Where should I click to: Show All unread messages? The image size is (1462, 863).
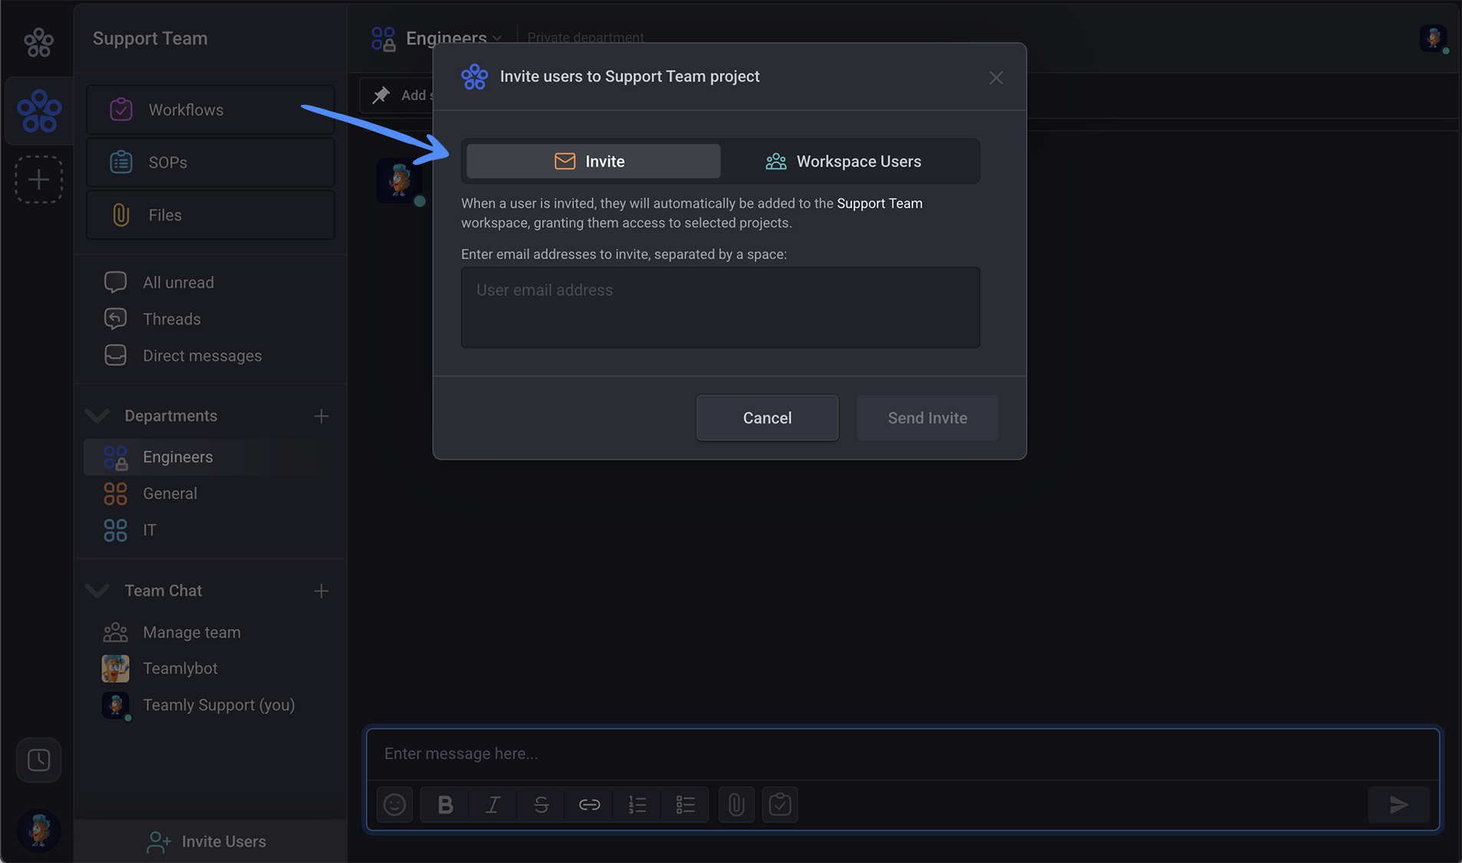pyautogui.click(x=159, y=282)
